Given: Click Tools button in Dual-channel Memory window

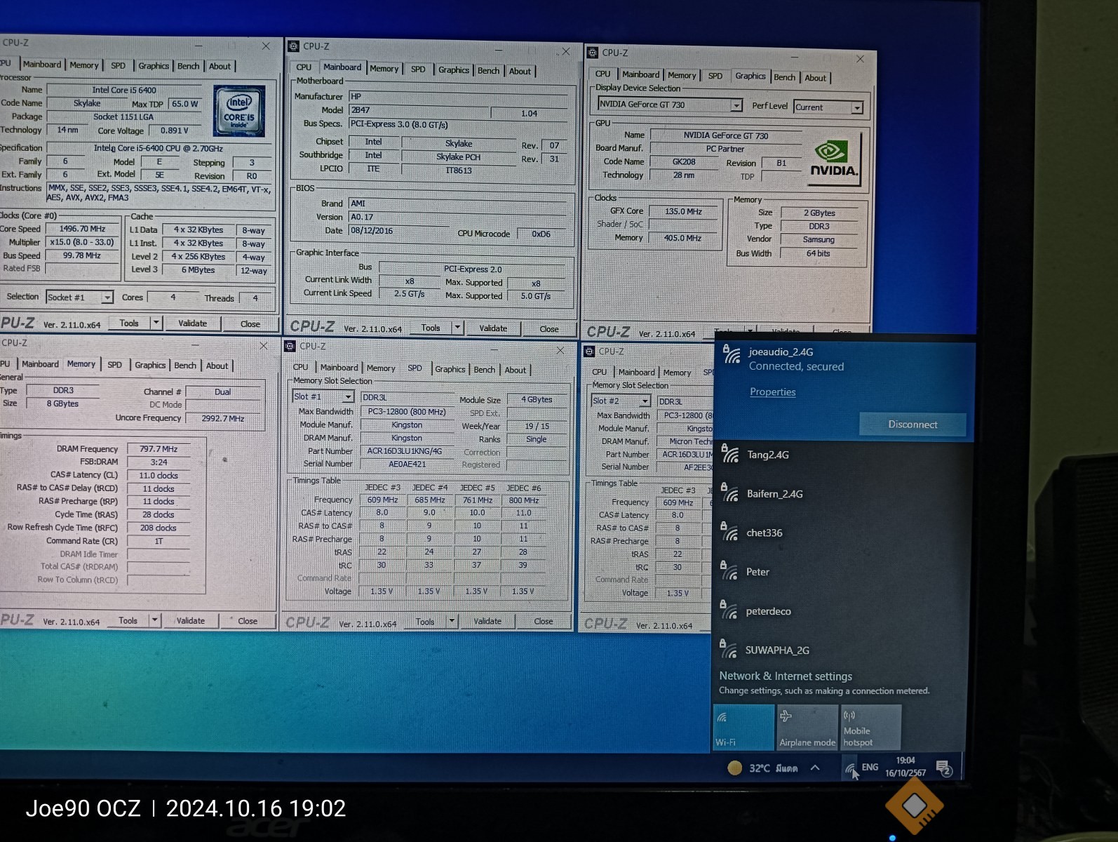Looking at the screenshot, I should coord(128,621).
